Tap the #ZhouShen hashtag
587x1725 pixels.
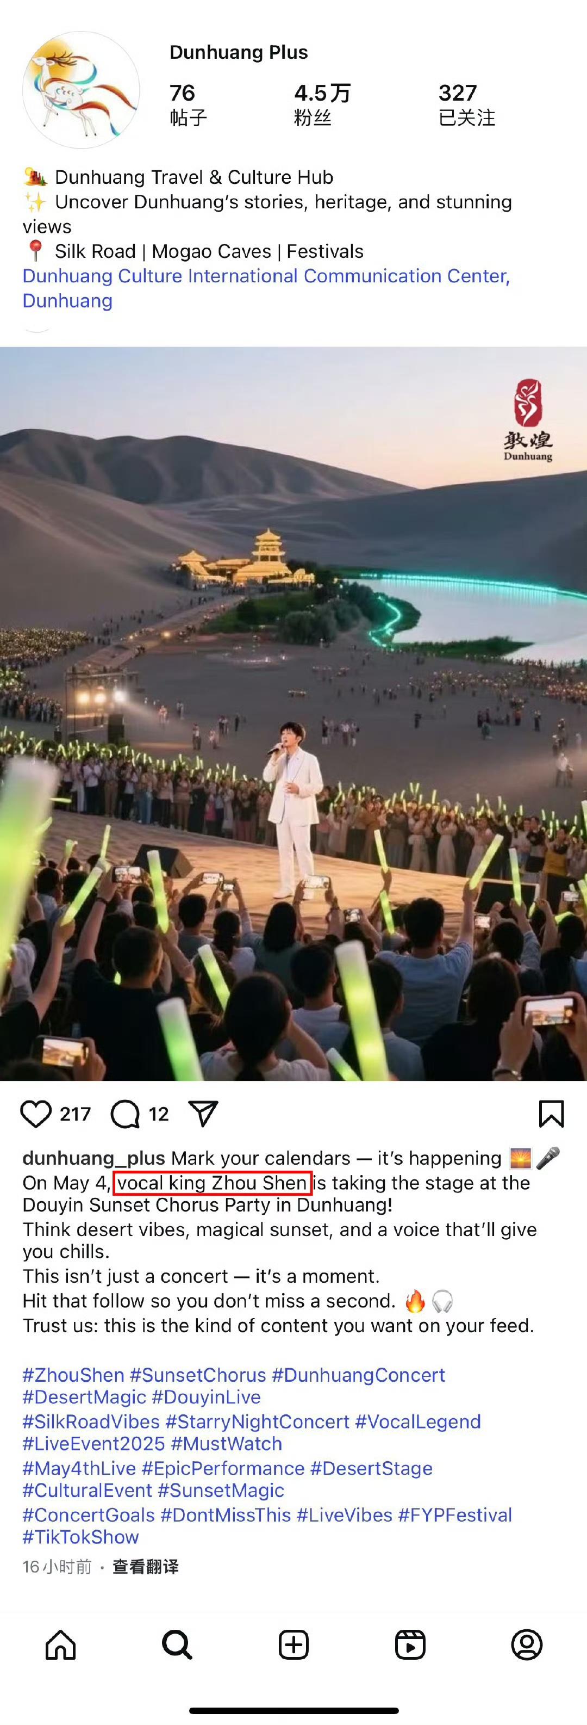(x=73, y=1375)
